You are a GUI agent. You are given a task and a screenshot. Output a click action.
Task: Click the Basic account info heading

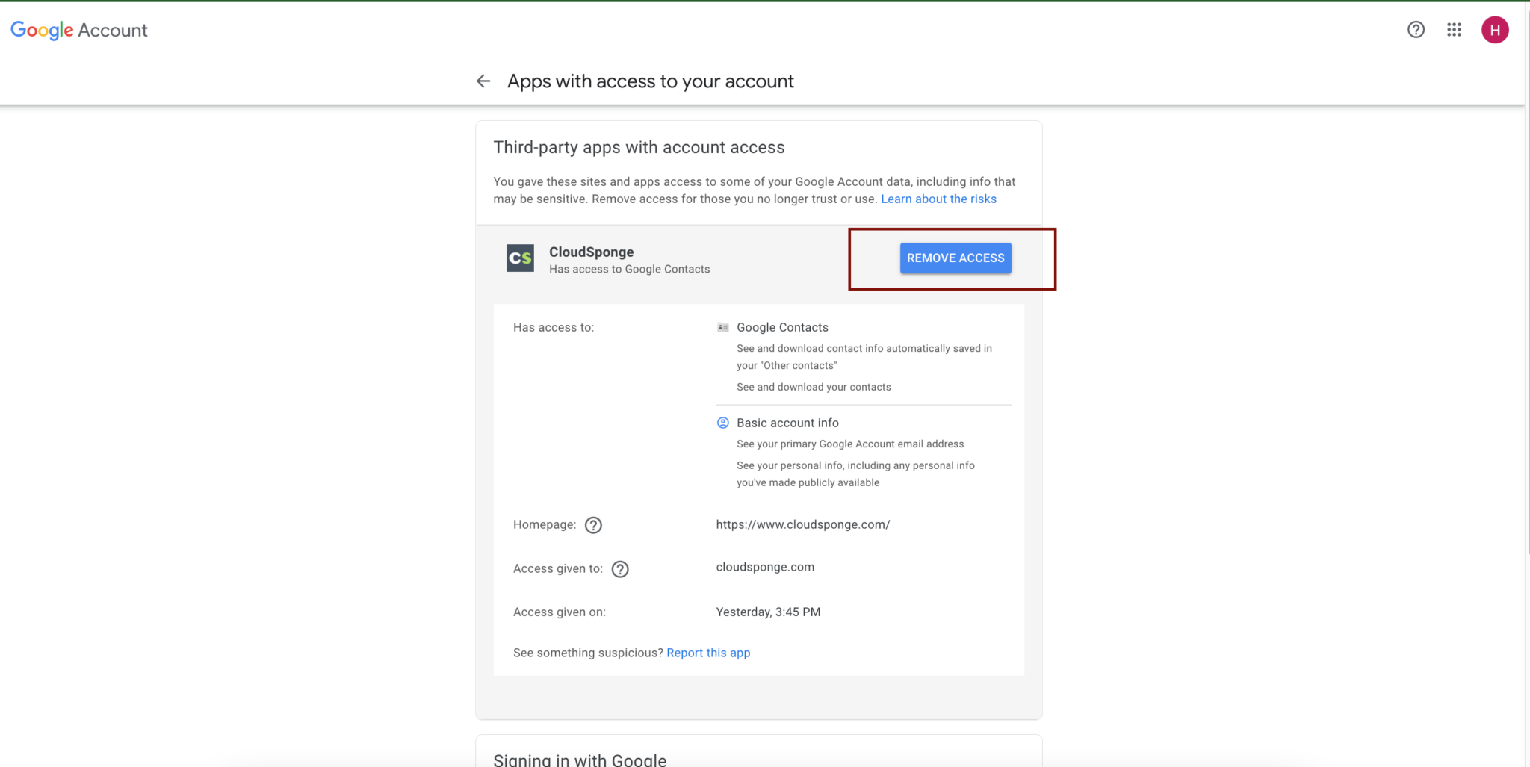tap(787, 423)
